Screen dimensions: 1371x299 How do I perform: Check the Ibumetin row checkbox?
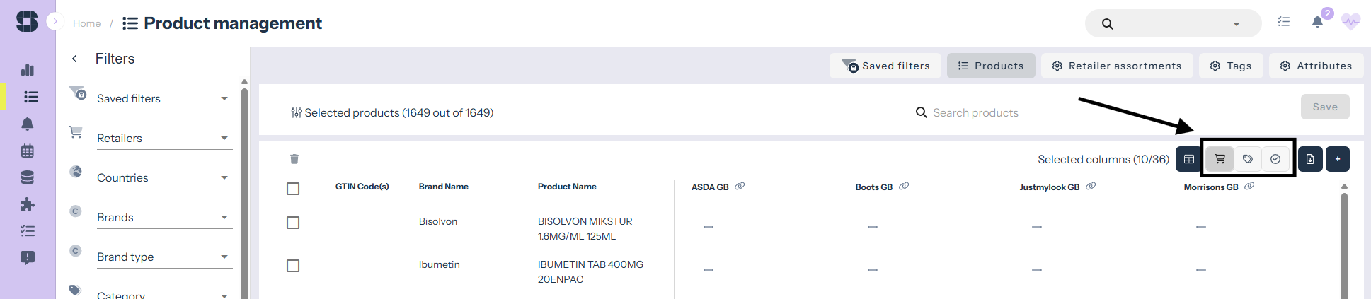pyautogui.click(x=293, y=266)
